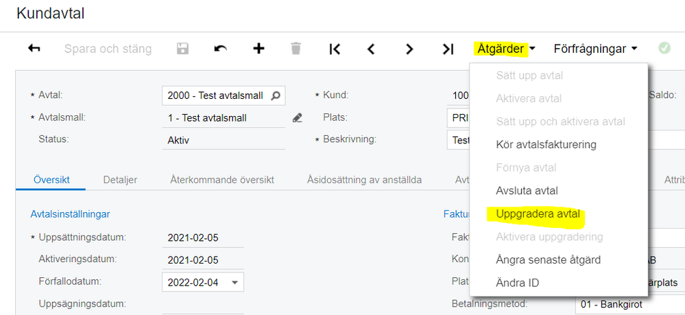
Task: Open the Återkommande översikt tab
Action: 222,180
